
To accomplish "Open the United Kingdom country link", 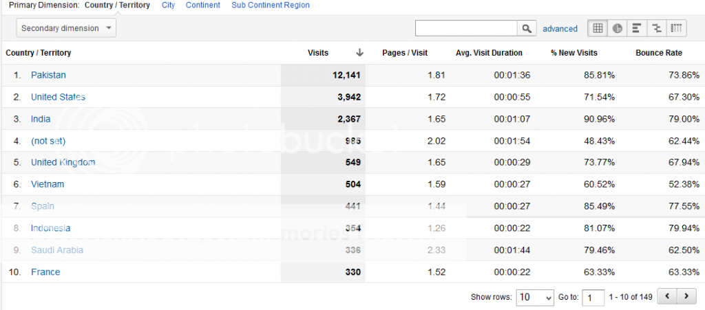I will (x=63, y=162).
